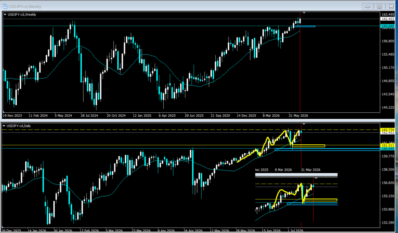398x233 pixels.
Task: Click the 31 May 2026 date on the Weekly axis
Action: pyautogui.click(x=298, y=116)
